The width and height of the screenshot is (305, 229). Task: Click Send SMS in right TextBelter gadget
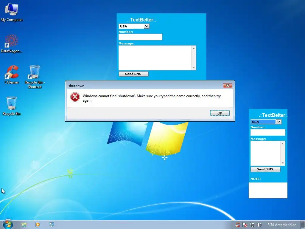point(265,169)
